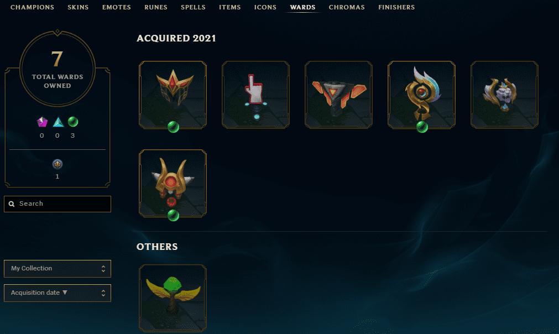Viewport: 559px width, 334px height.
Task: Select the golden horned red orb ward
Action: (x=173, y=183)
